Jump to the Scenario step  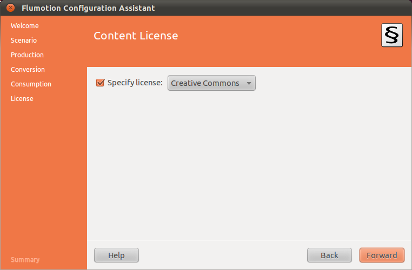(24, 40)
